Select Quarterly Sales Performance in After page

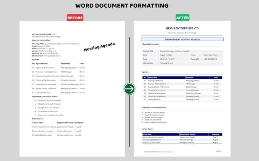158,87
